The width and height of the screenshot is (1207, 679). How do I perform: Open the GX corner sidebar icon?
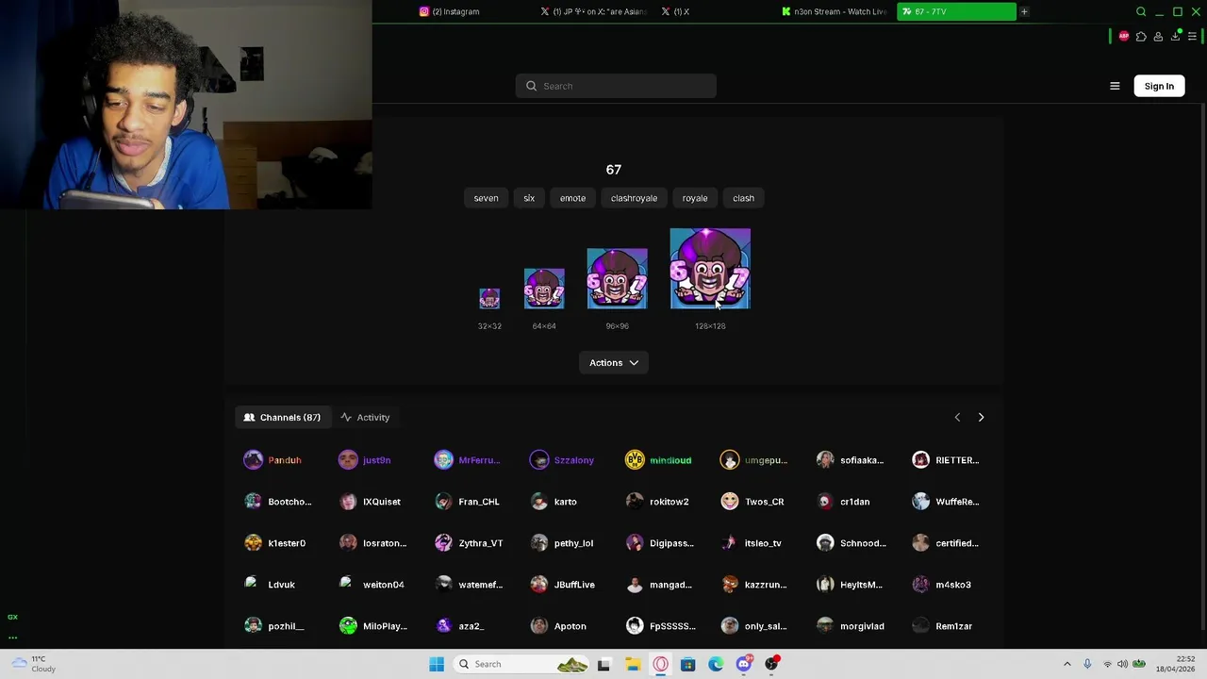(x=12, y=617)
